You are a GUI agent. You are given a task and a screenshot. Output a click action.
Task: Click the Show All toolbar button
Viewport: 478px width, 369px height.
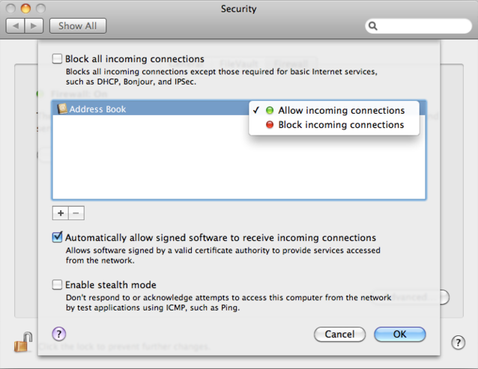[x=78, y=25]
